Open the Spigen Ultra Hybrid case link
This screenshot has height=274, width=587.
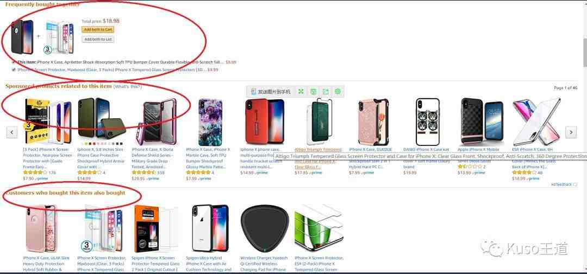point(209,264)
